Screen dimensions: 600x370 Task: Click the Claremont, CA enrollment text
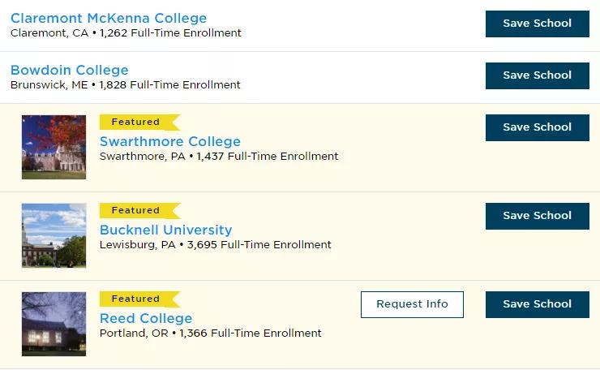126,33
